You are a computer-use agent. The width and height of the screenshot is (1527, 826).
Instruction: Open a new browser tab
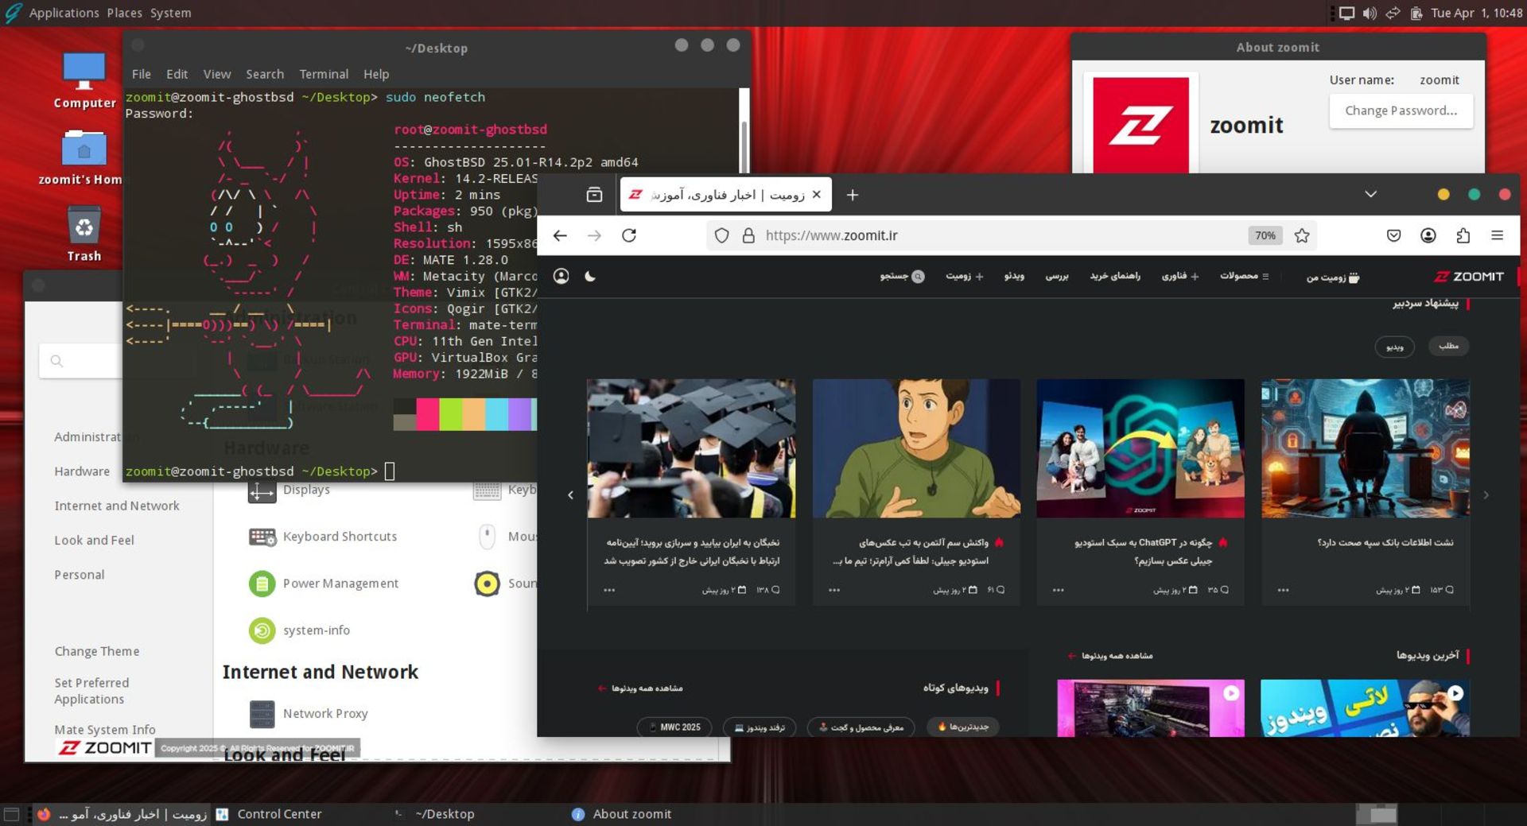coord(852,195)
